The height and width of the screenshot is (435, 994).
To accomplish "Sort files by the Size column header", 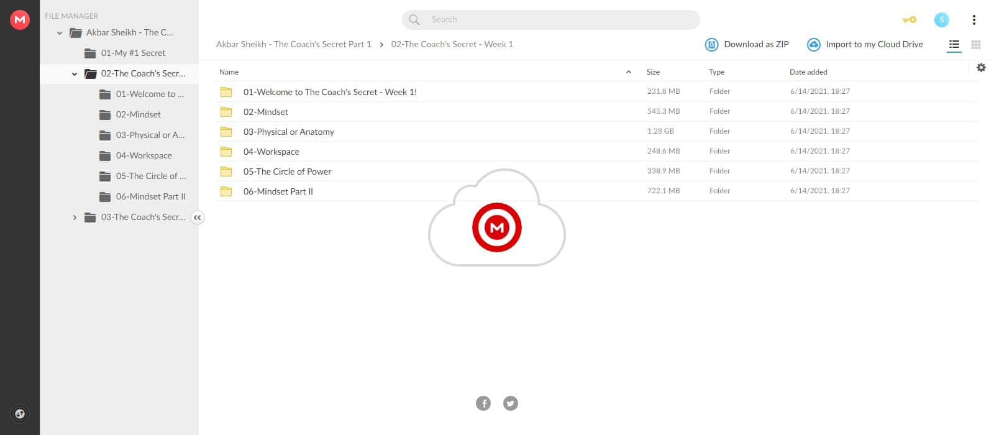I will tap(653, 72).
